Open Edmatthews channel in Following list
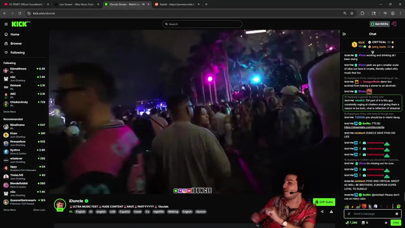 pos(24,70)
